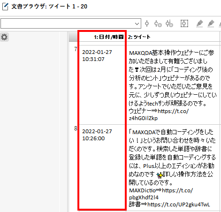Click the '1: 日付/時間' column header
Image resolution: width=221 pixels, height=212 pixels.
click(102, 37)
